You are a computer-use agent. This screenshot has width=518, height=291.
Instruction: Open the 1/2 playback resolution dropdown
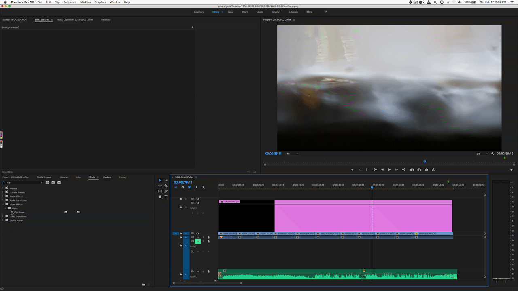point(481,154)
